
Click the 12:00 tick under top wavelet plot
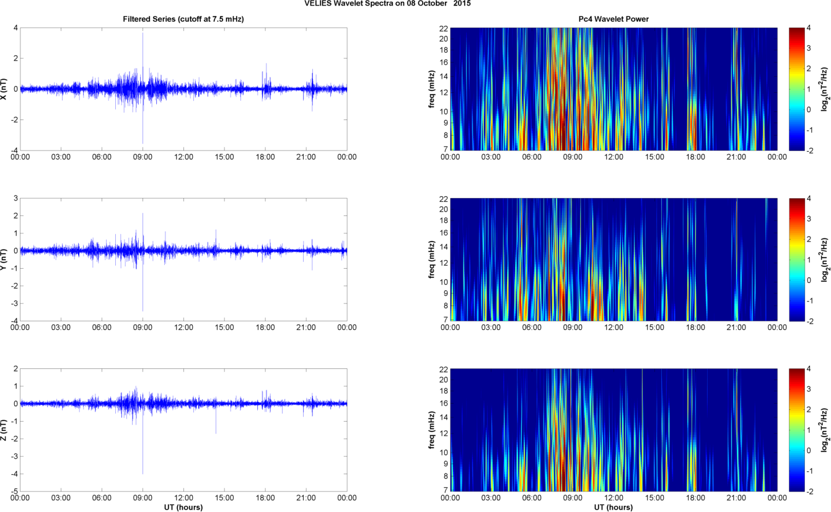613,157
